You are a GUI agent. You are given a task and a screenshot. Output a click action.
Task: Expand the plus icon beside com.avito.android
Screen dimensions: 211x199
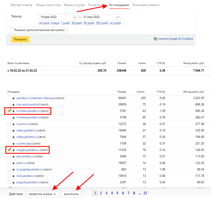click(x=13, y=105)
